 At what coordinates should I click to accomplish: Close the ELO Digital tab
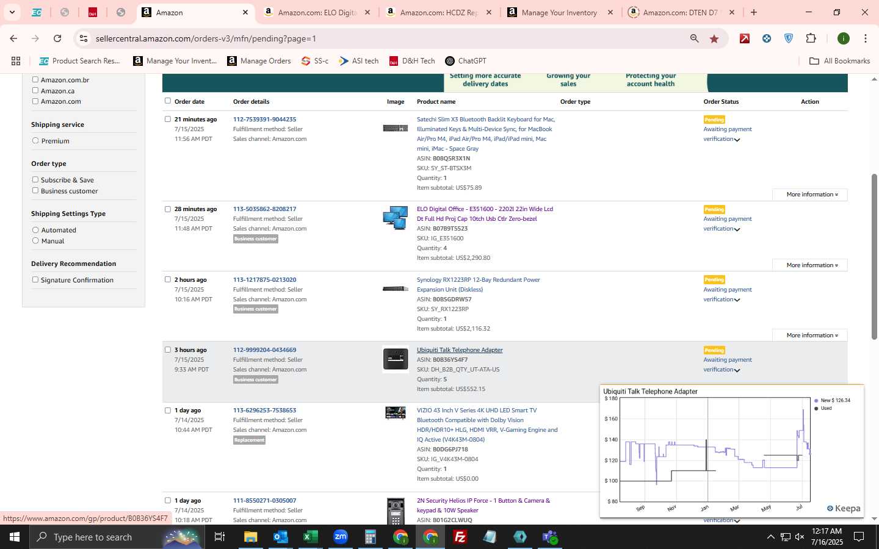tap(367, 12)
